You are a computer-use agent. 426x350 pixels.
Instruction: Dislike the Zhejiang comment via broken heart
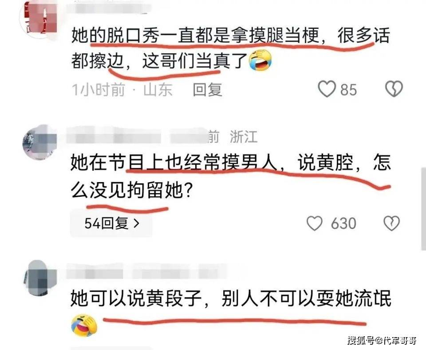pos(391,223)
